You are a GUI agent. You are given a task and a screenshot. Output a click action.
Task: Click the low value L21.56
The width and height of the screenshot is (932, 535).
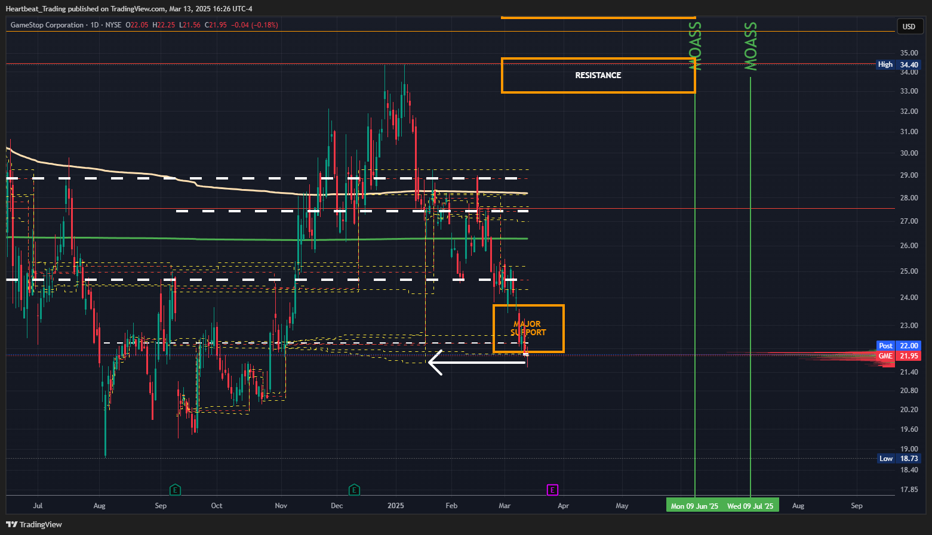tap(190, 25)
